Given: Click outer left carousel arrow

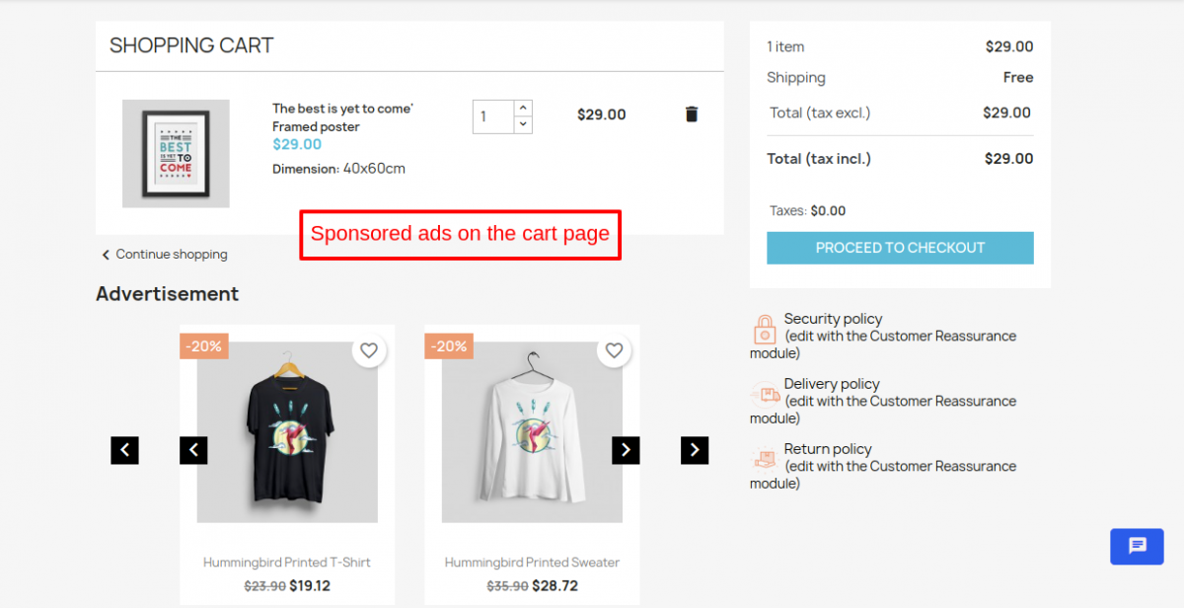Looking at the screenshot, I should click(124, 450).
